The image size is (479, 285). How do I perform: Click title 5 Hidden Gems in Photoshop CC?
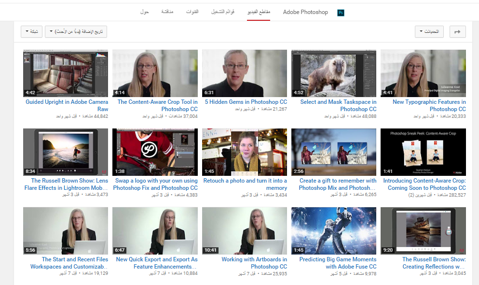246,102
